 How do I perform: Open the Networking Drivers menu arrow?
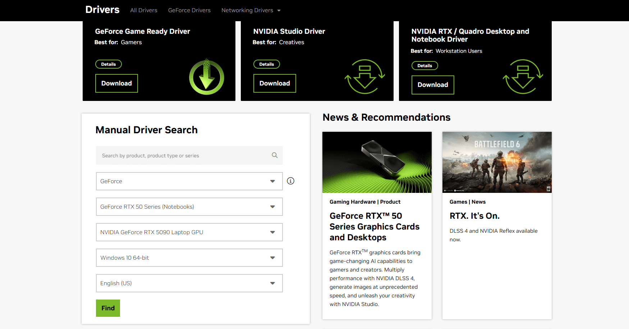point(279,10)
